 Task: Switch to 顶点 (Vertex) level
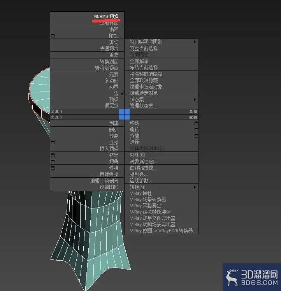114,99
